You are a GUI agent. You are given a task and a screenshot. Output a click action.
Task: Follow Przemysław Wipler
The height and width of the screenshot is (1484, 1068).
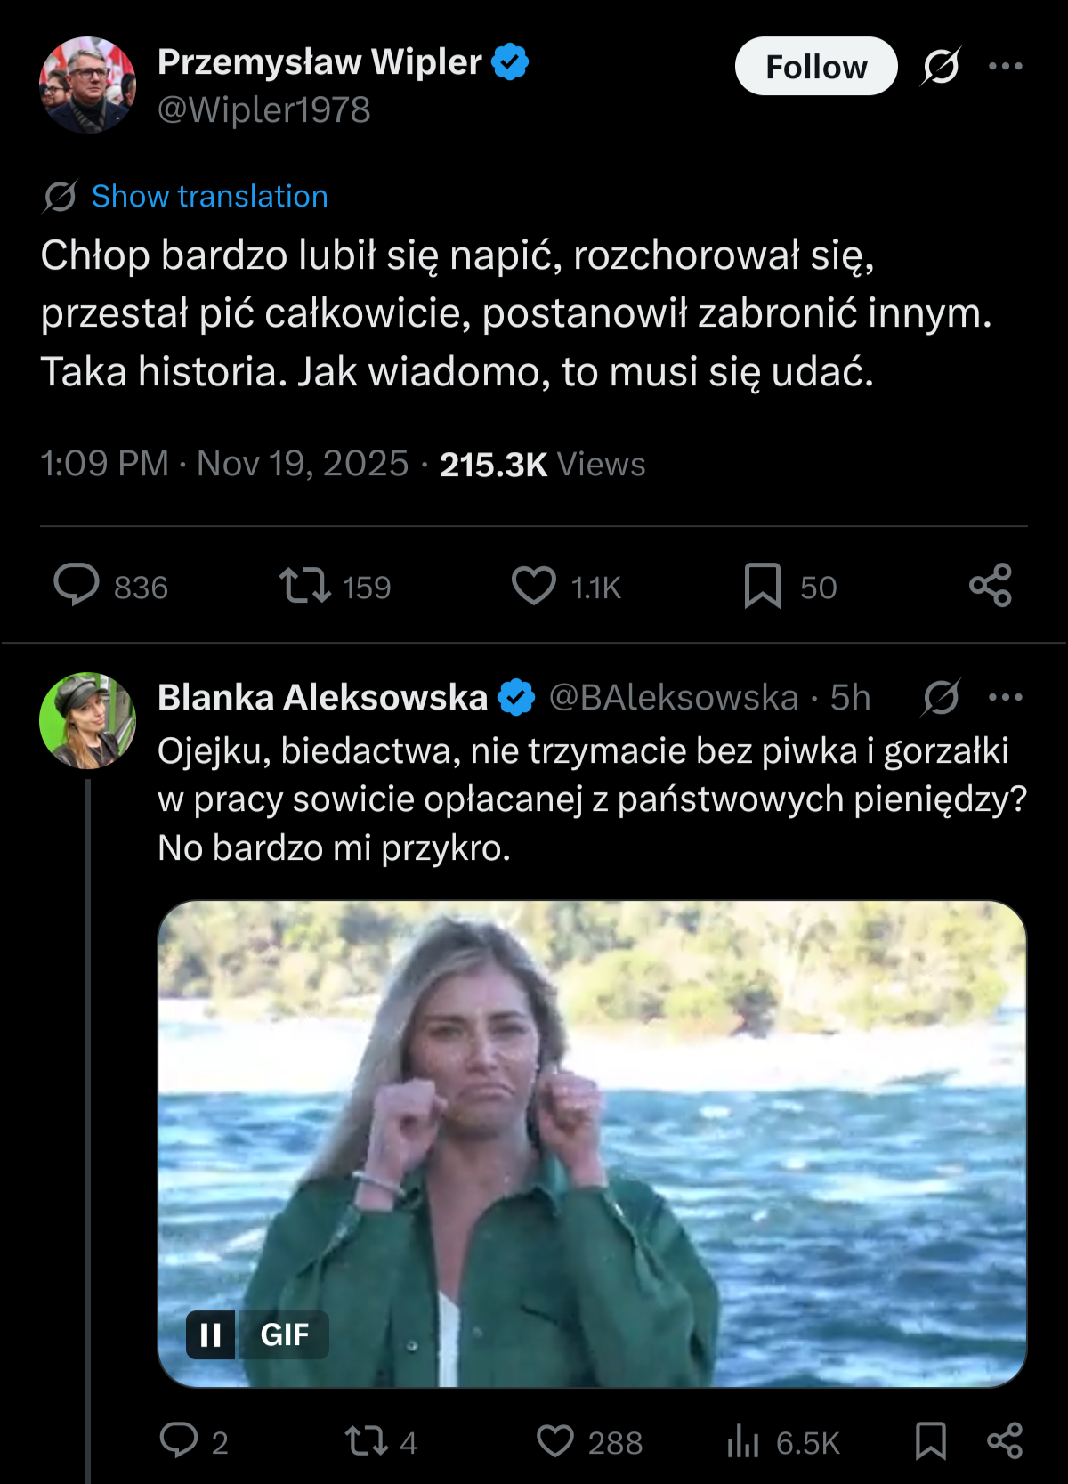815,67
